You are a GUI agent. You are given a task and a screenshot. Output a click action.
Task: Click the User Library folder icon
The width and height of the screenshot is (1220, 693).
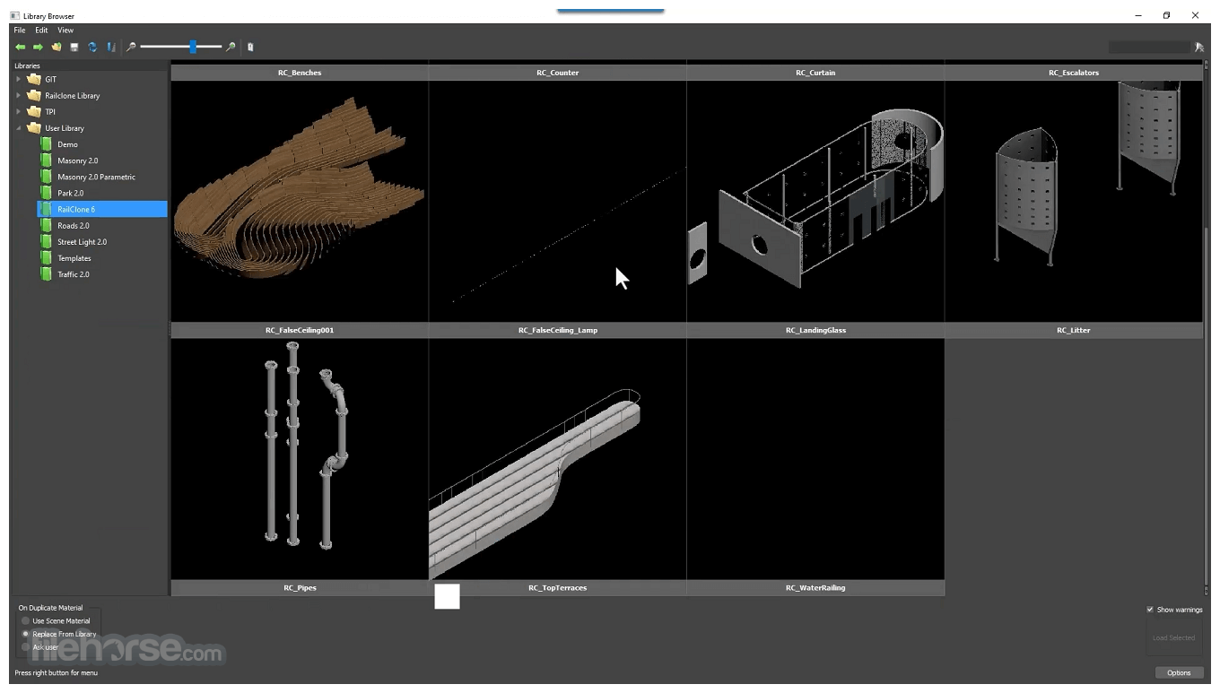point(34,127)
